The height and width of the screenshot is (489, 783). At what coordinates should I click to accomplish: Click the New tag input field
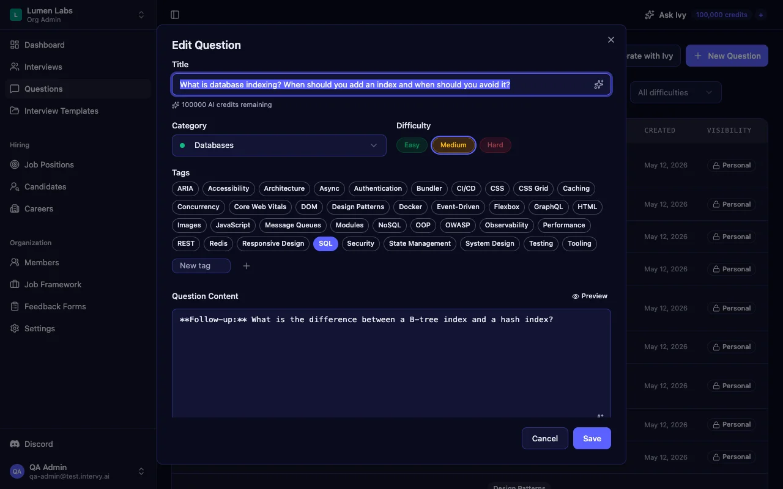point(201,266)
